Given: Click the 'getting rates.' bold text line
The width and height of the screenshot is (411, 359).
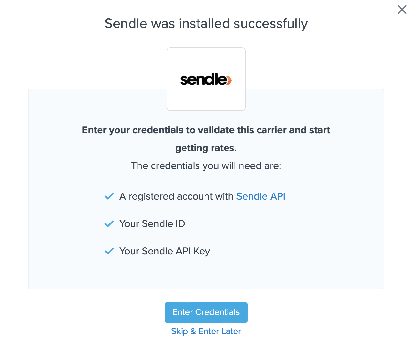Looking at the screenshot, I should [206, 148].
